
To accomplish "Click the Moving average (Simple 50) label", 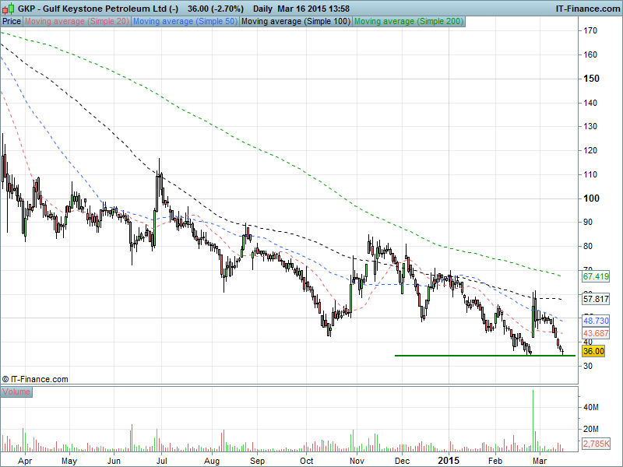I will 185,22.
